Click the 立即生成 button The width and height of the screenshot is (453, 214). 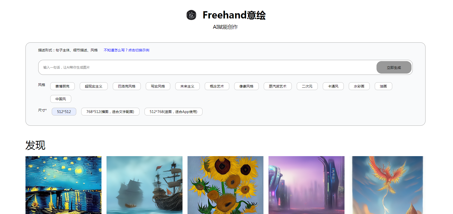[394, 67]
